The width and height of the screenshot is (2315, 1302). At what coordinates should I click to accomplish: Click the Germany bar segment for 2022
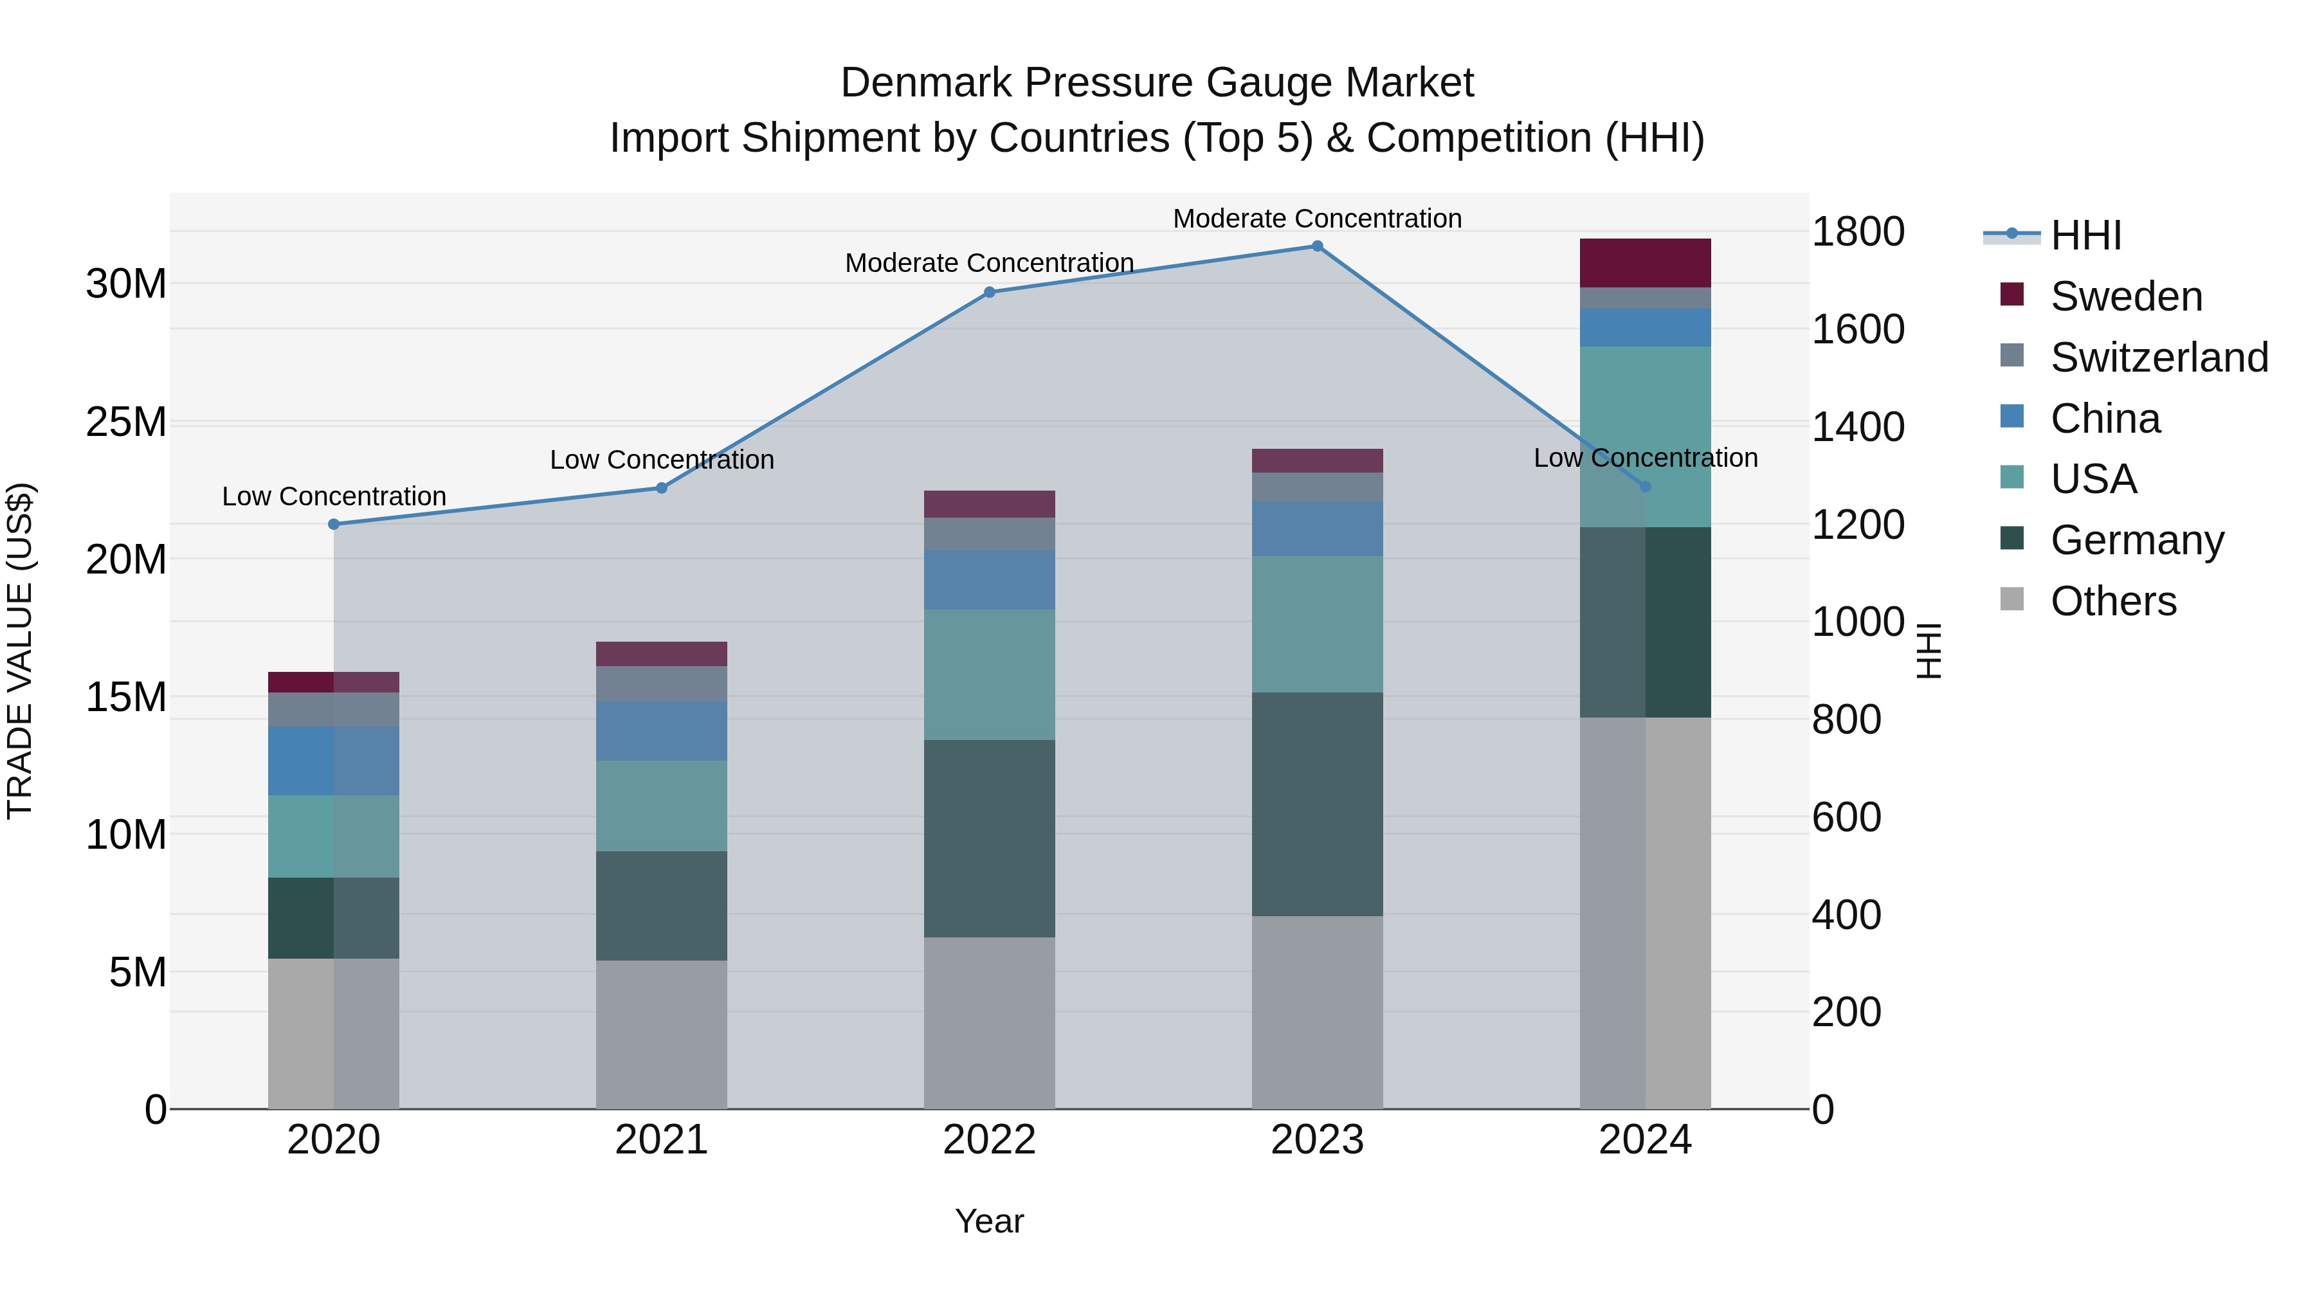click(990, 838)
